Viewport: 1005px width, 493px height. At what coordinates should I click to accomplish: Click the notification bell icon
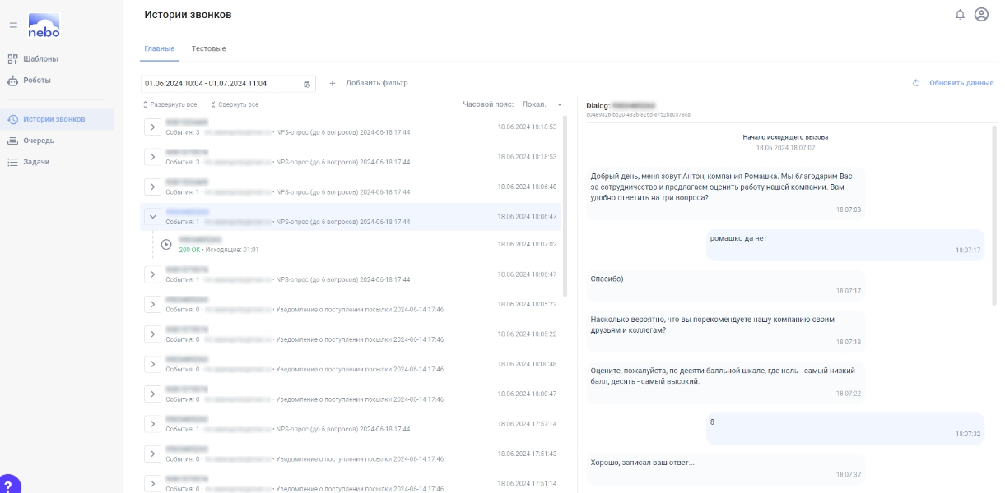(960, 15)
